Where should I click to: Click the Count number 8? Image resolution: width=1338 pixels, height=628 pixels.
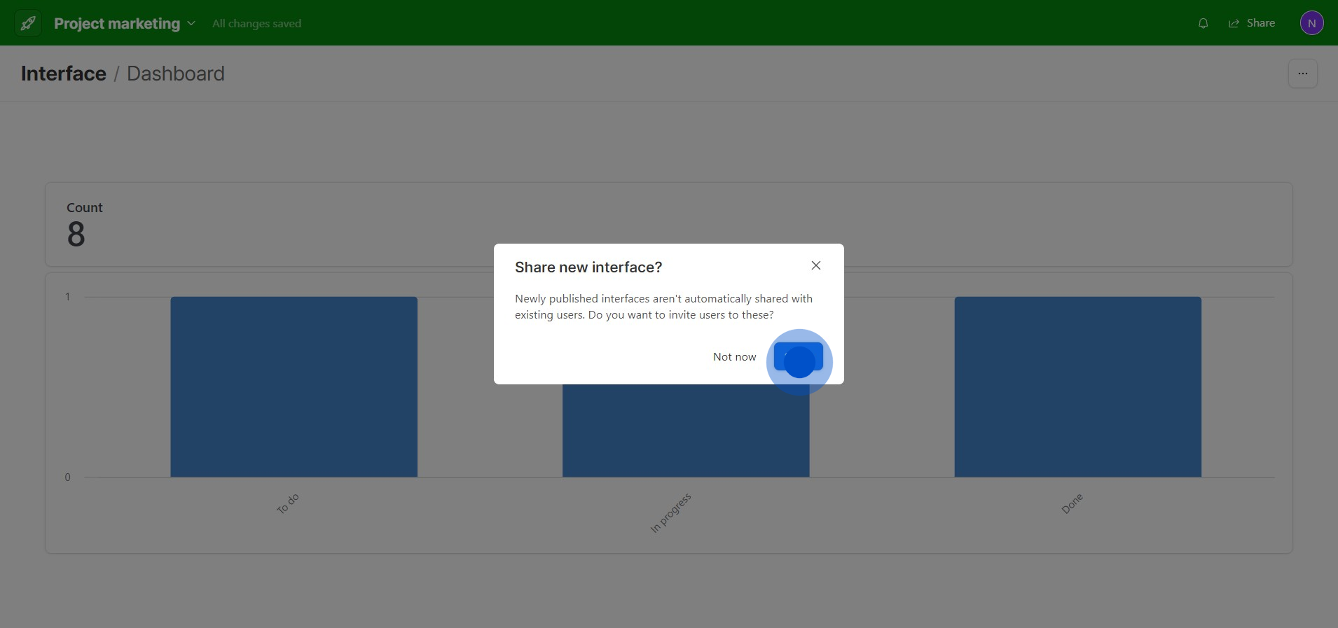pyautogui.click(x=76, y=235)
